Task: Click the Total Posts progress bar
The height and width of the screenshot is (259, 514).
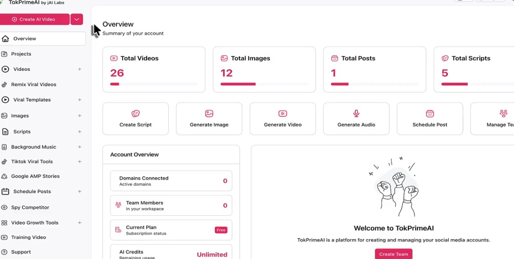Action: (x=375, y=84)
